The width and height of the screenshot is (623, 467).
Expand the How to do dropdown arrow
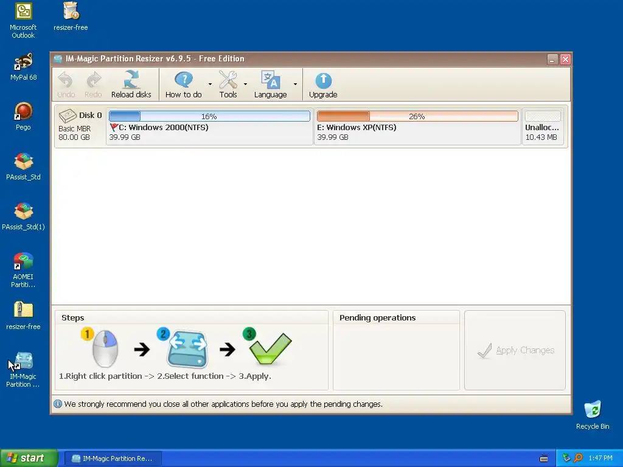(210, 84)
